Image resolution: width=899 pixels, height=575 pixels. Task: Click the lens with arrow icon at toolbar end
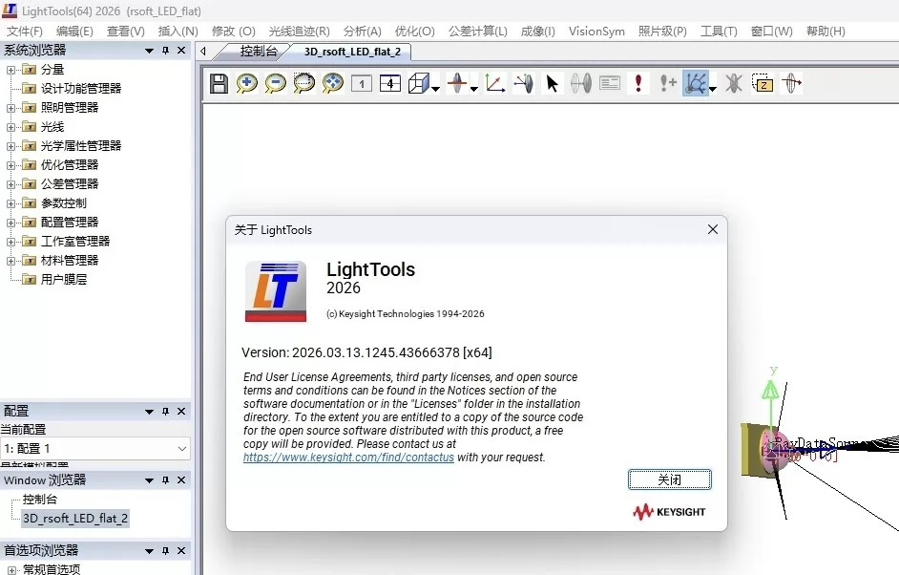coord(791,84)
